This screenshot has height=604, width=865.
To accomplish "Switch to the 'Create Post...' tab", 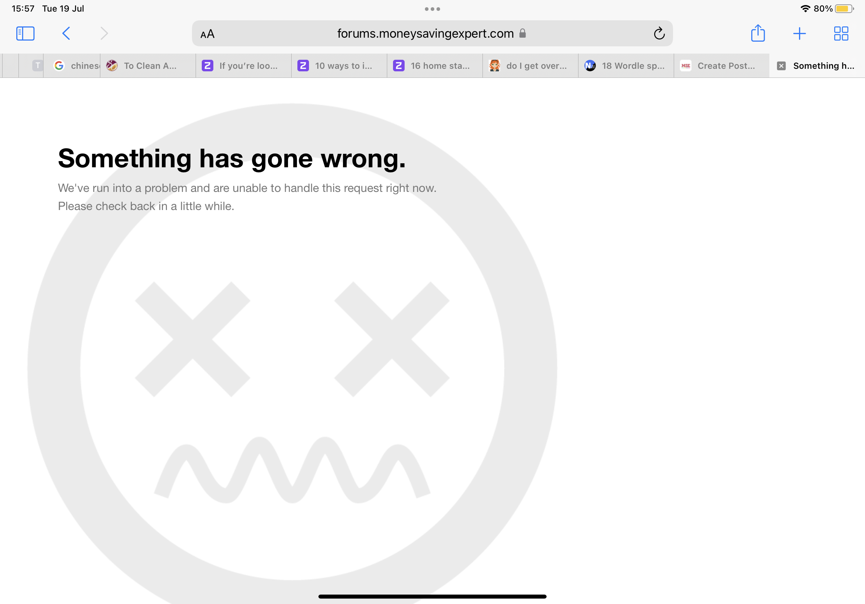I will [x=722, y=66].
